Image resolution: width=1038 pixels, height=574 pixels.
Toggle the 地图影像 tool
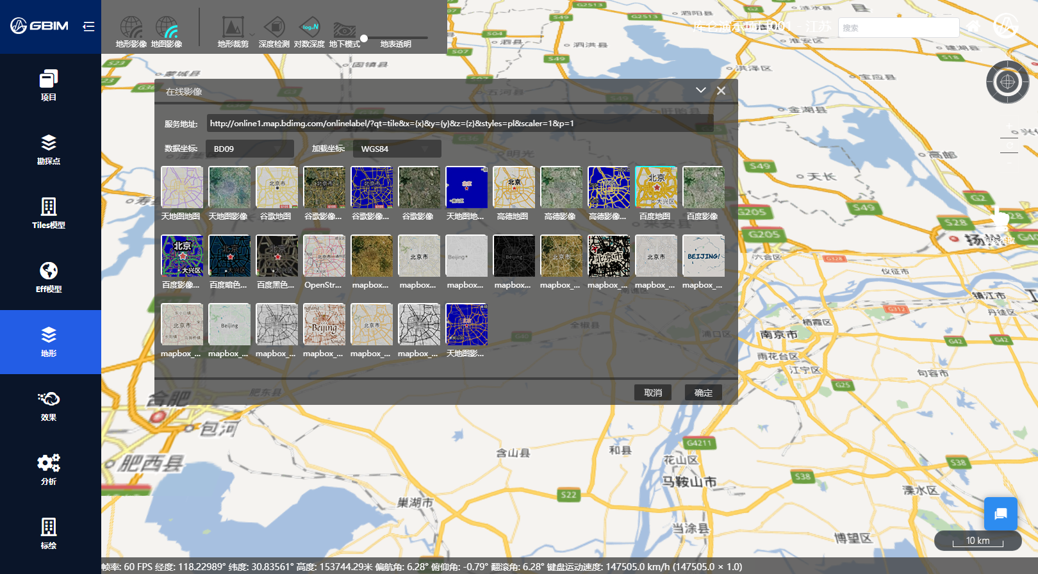click(167, 32)
